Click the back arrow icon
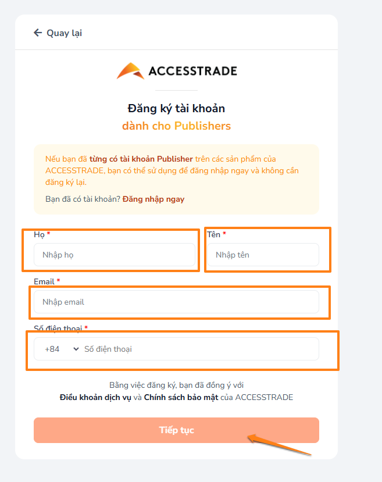 37,33
